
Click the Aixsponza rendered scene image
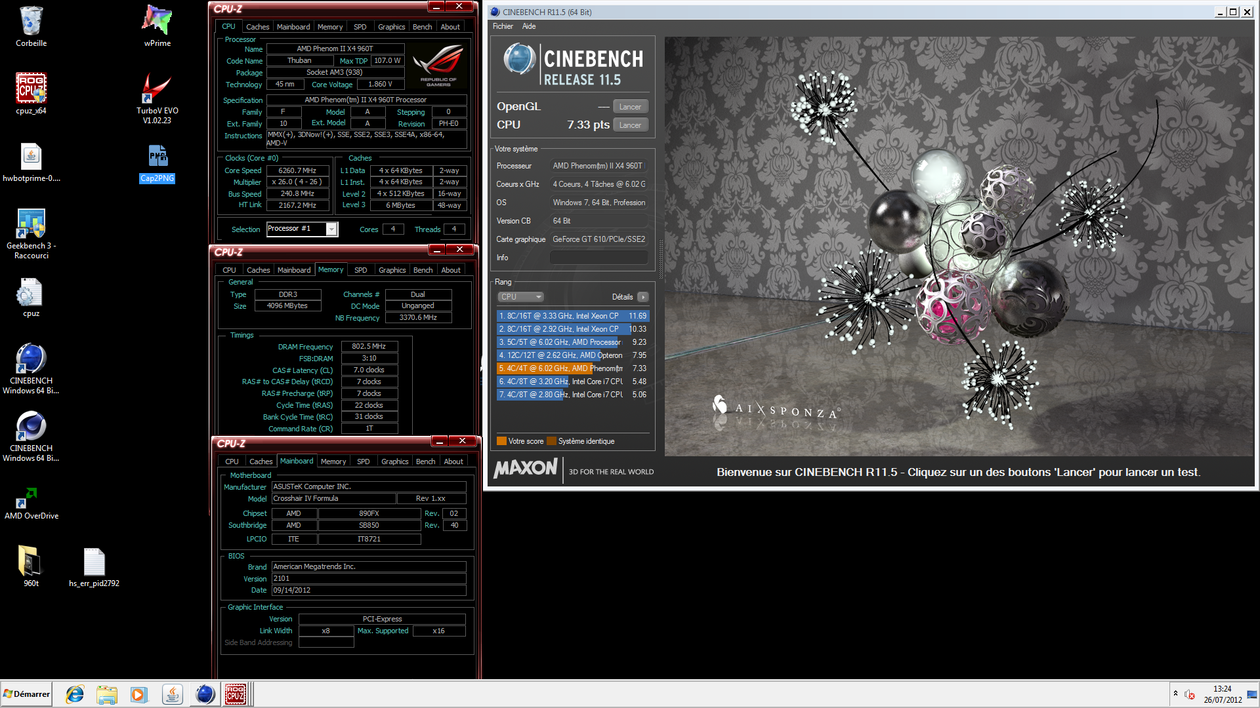tap(959, 246)
